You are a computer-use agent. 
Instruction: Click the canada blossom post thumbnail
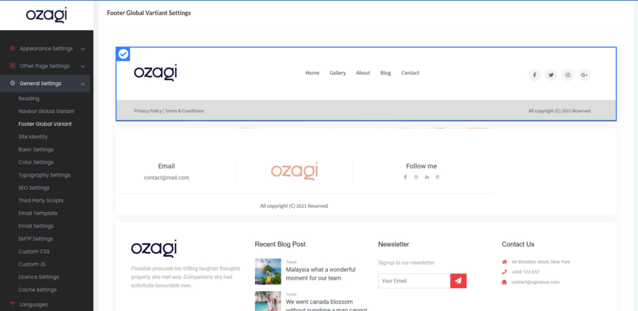click(x=268, y=301)
